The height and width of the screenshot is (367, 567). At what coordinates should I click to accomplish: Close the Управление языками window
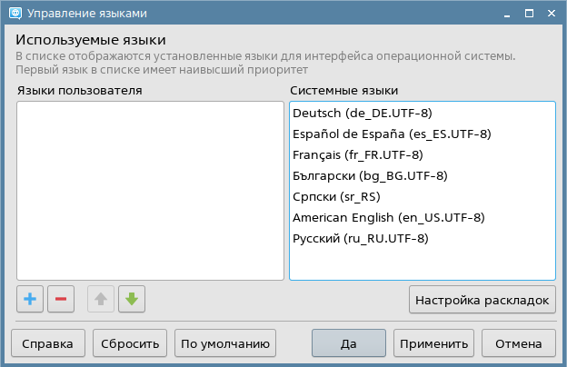tap(550, 14)
